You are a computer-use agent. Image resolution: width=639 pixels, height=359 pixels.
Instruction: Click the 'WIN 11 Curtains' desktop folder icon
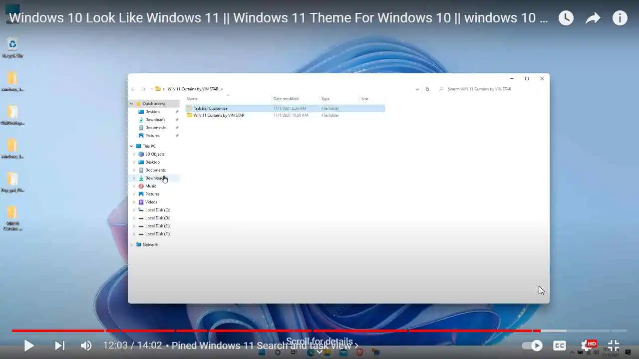pyautogui.click(x=12, y=218)
